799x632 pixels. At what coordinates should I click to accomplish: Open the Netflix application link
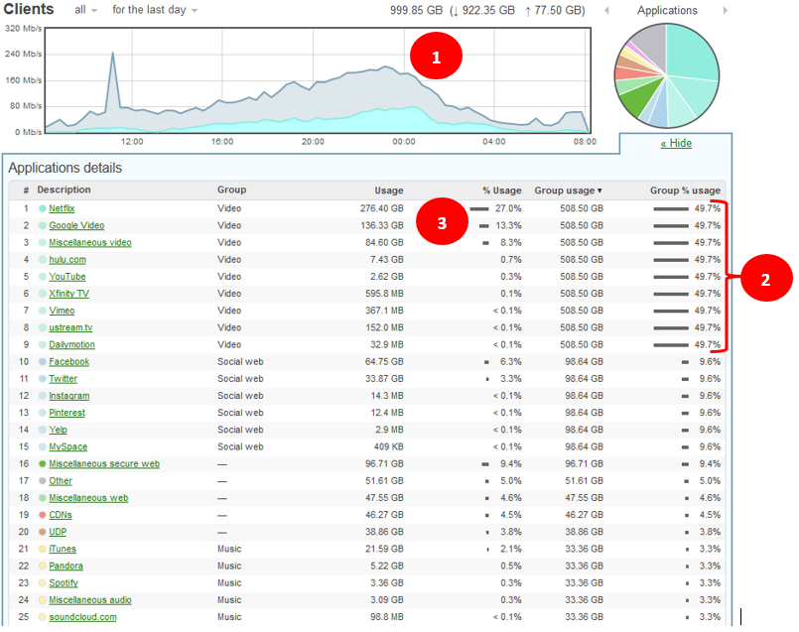point(62,209)
